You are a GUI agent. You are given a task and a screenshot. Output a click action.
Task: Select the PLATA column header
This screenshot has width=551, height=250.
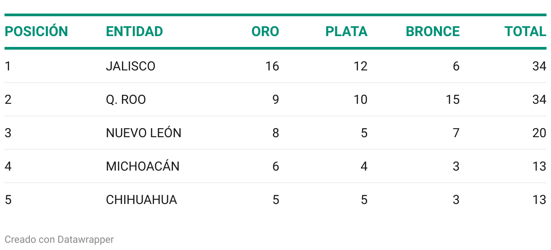[x=346, y=32]
